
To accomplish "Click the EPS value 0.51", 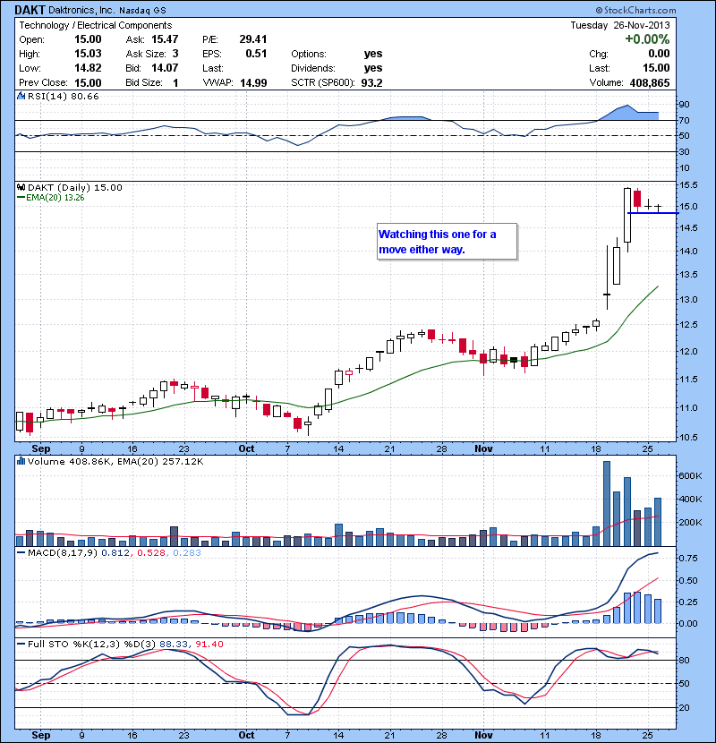I will coord(256,54).
